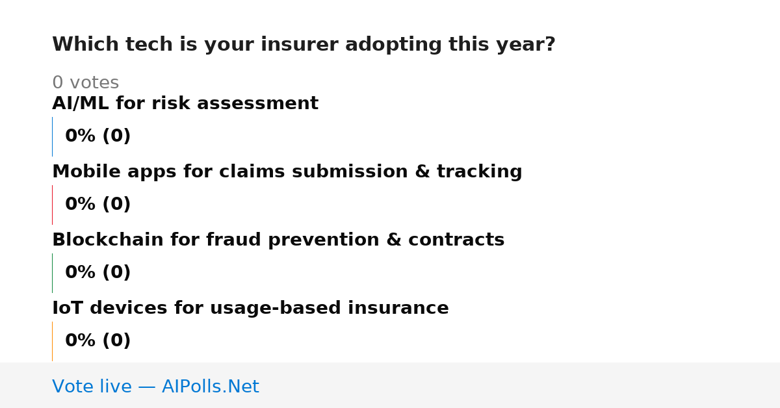This screenshot has height=408, width=780.
Task: Click the green result bar for Blockchain
Action: point(52,273)
